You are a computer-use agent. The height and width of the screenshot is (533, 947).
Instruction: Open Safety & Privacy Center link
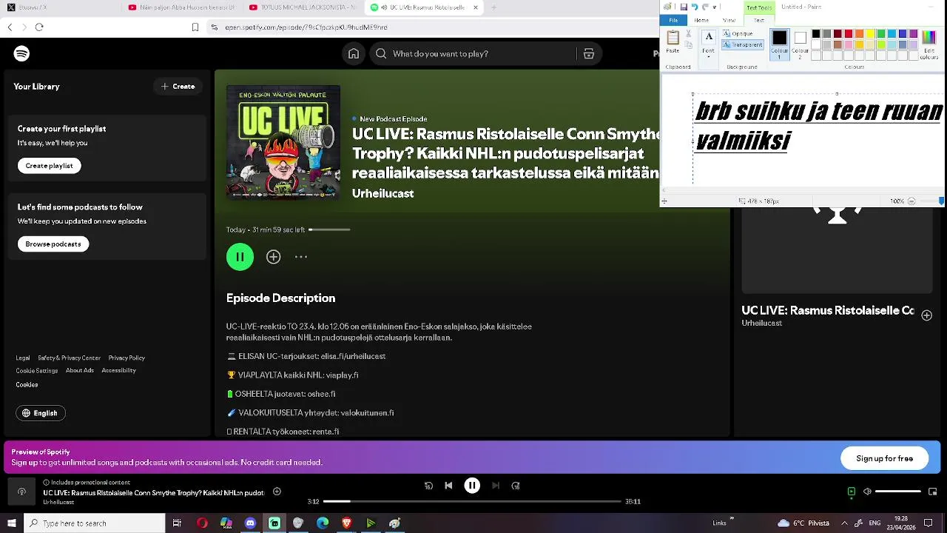pyautogui.click(x=70, y=358)
